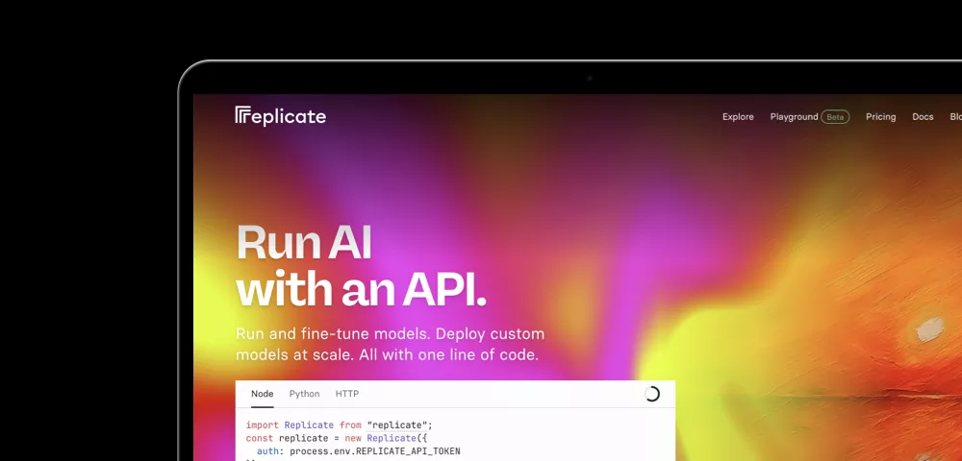Click the 'const replicate = new Replicate' line
962x461 pixels.
pyautogui.click(x=336, y=438)
